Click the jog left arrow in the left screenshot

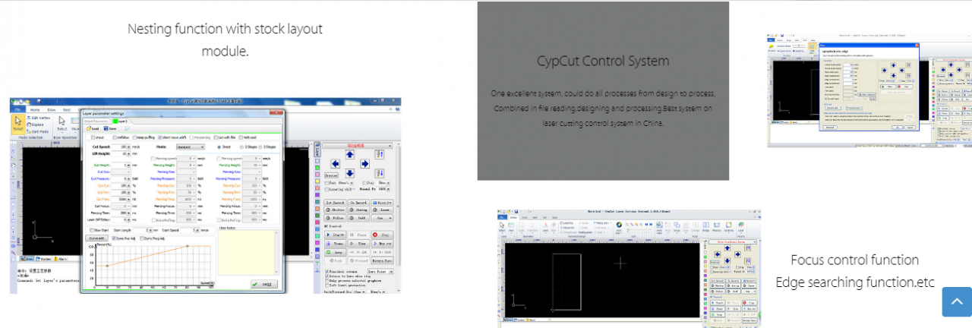coord(335,163)
